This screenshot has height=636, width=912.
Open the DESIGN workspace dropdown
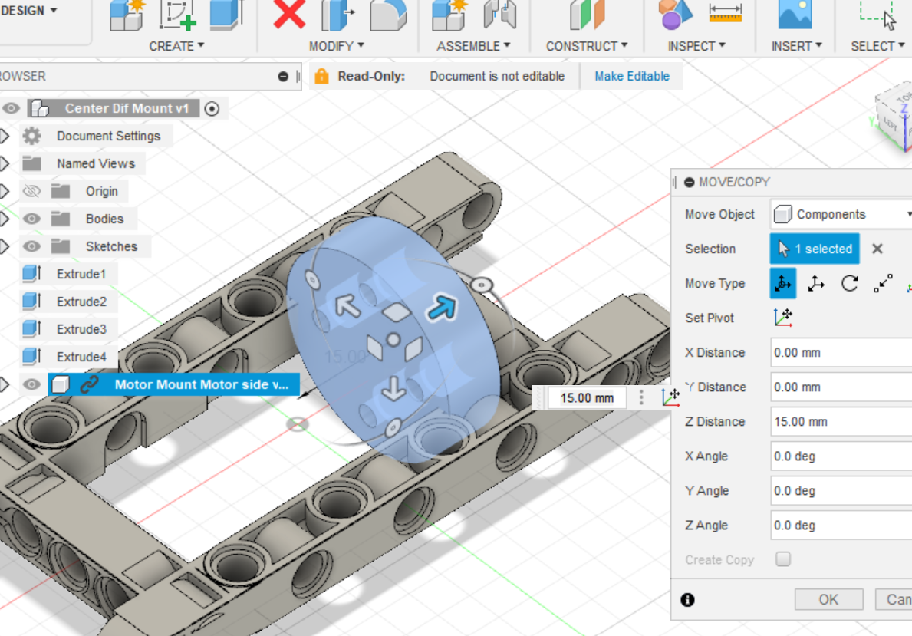pyautogui.click(x=28, y=11)
